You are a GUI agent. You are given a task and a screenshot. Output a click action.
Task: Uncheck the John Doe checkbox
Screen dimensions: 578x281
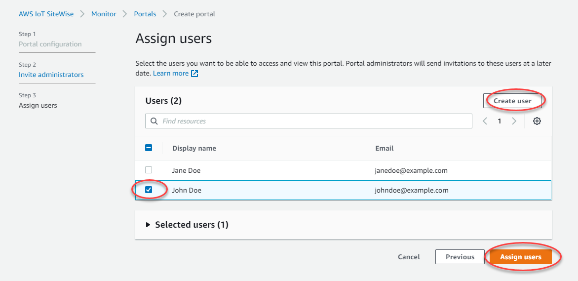[x=149, y=190]
